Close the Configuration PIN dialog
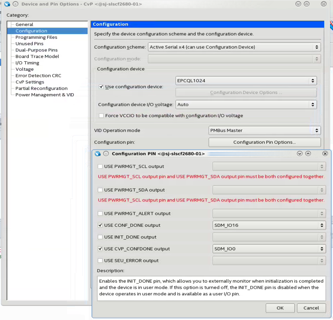333x320 pixels. click(x=325, y=153)
